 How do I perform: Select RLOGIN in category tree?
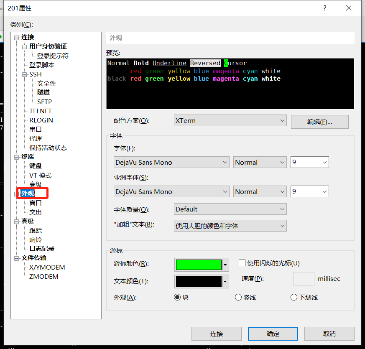[x=41, y=120]
